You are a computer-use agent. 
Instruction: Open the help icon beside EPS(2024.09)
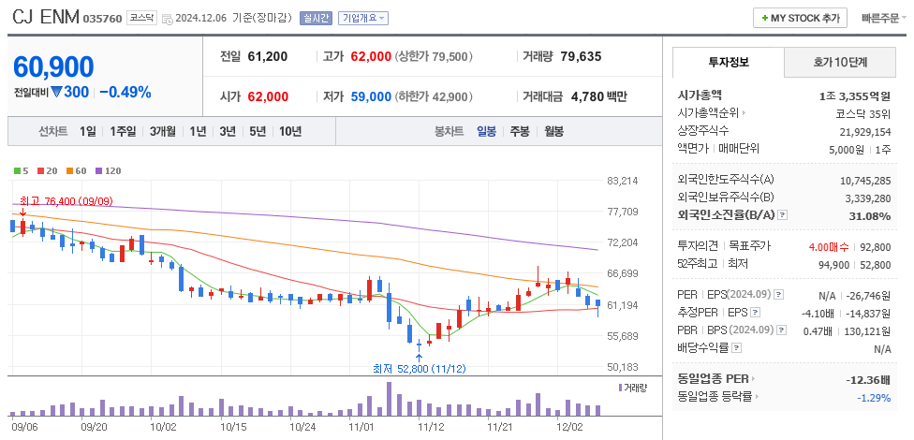[779, 294]
